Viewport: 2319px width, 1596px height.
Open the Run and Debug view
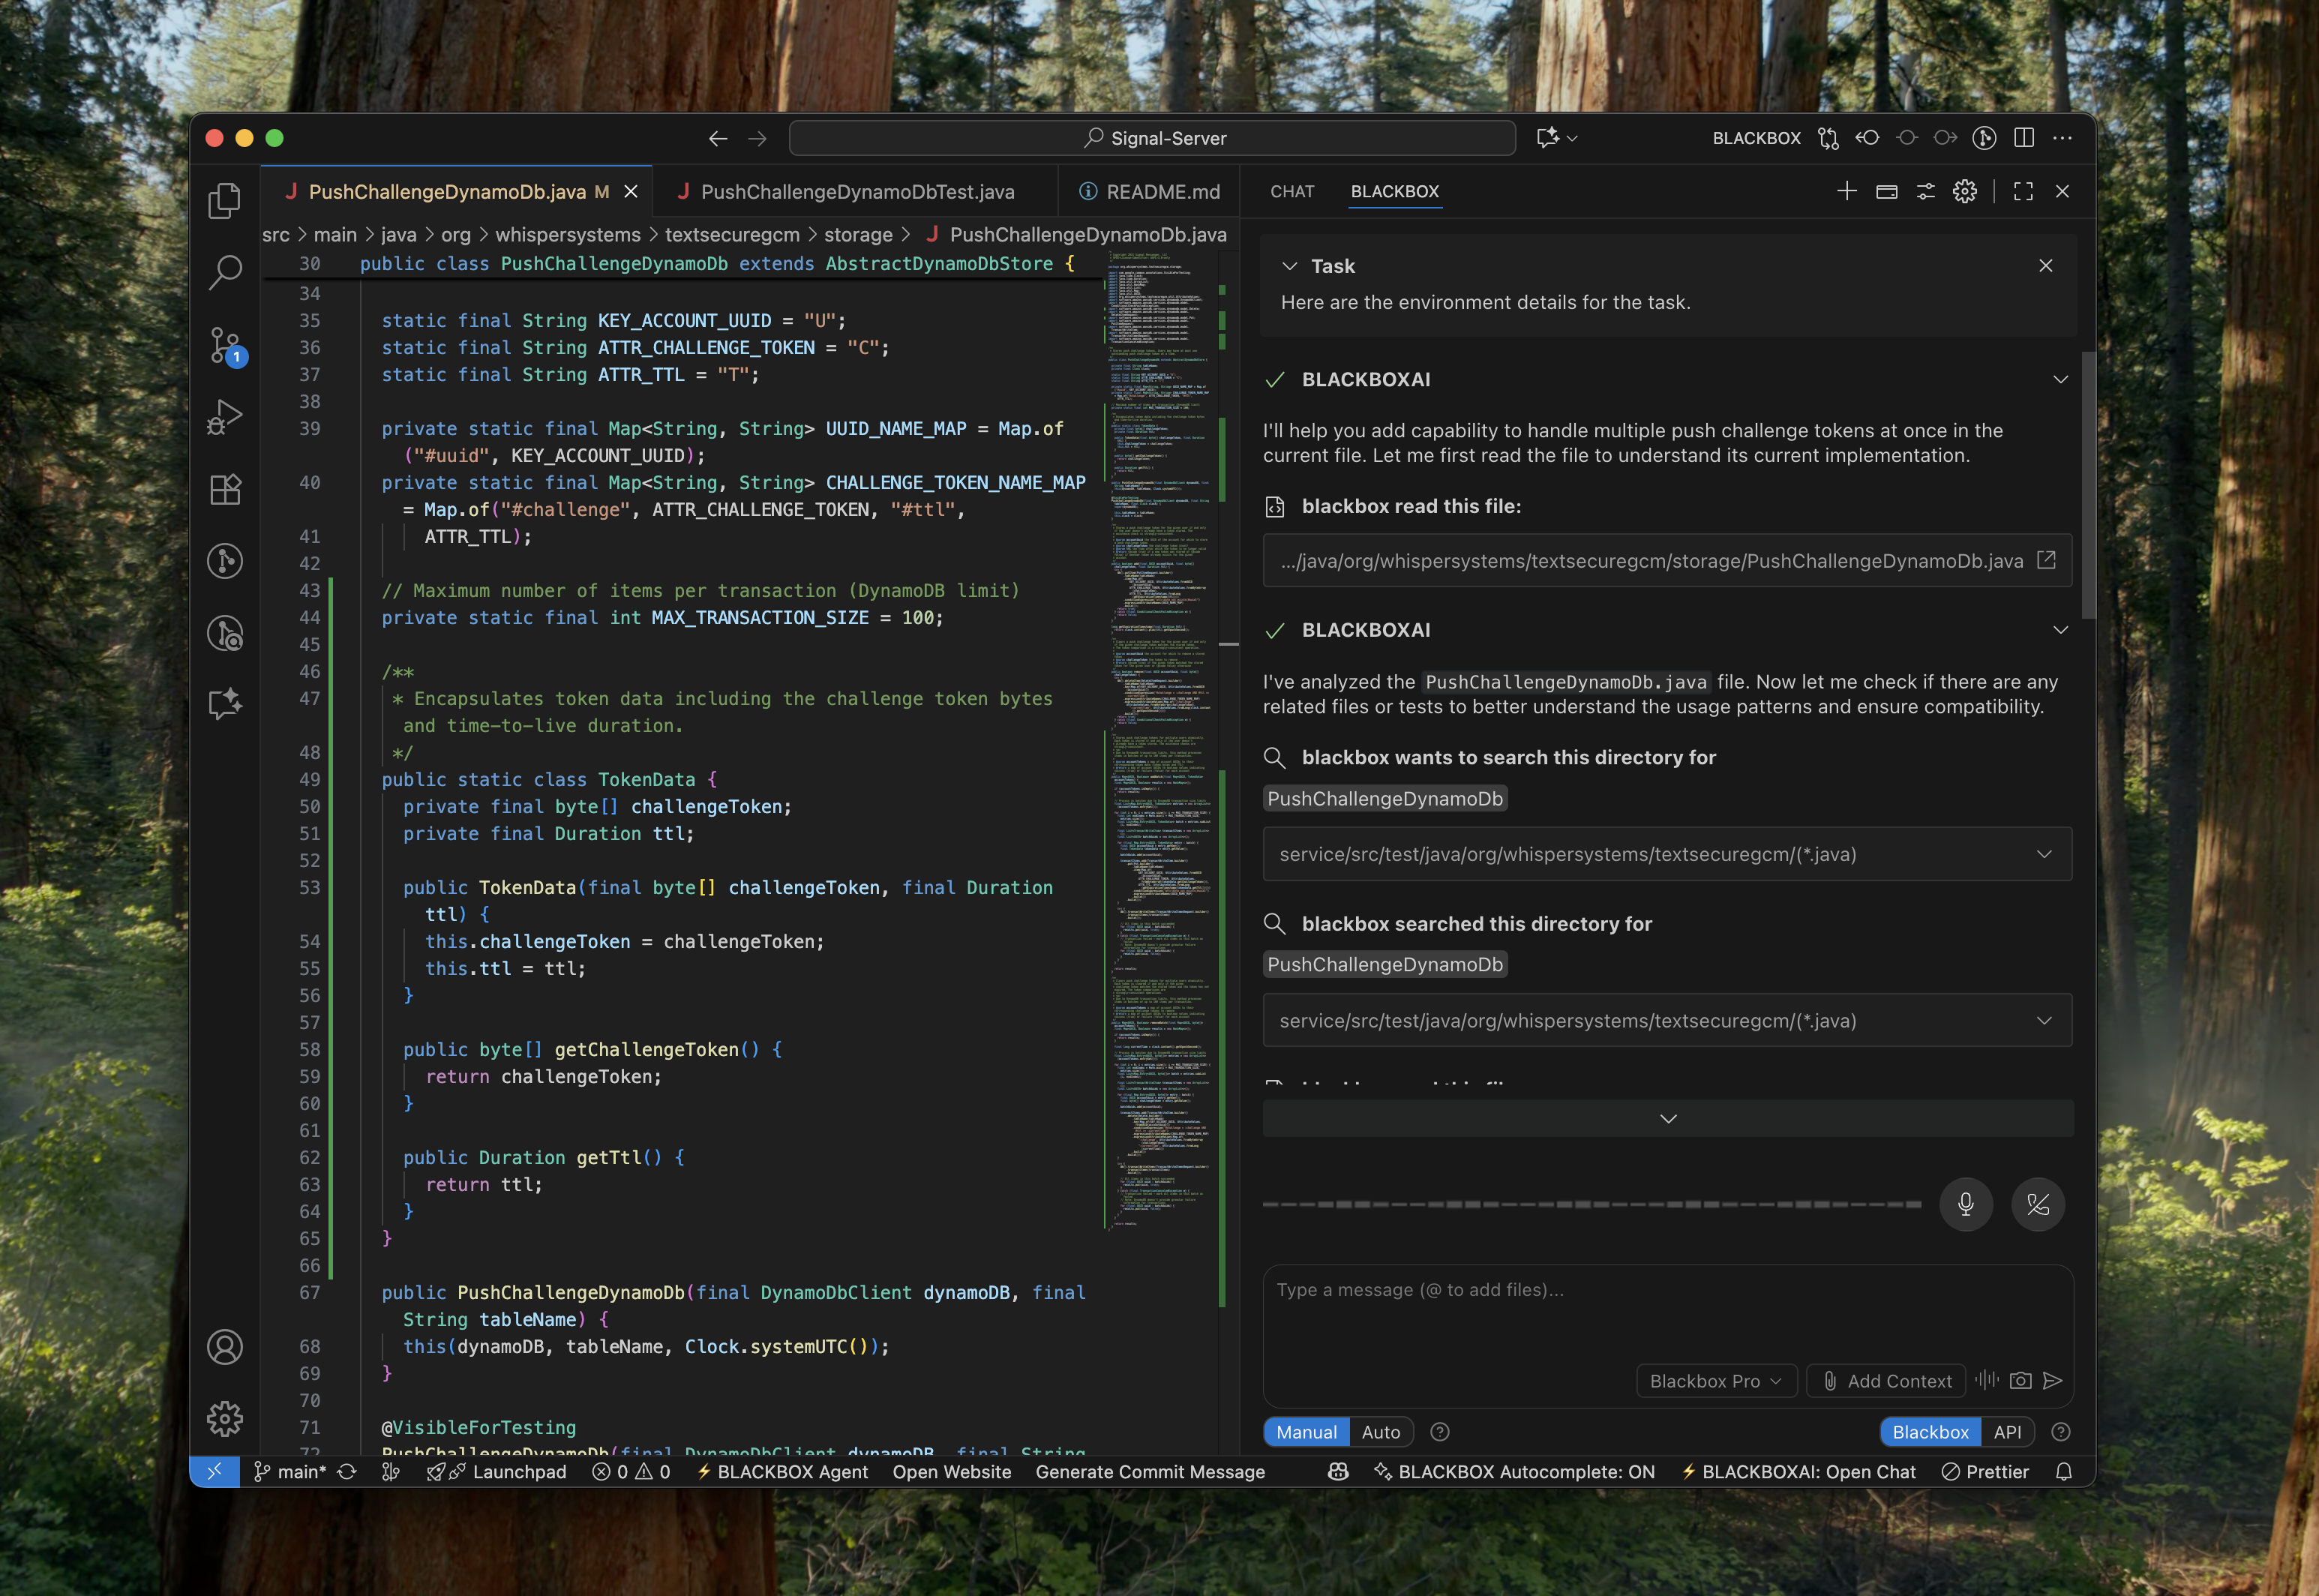point(225,417)
